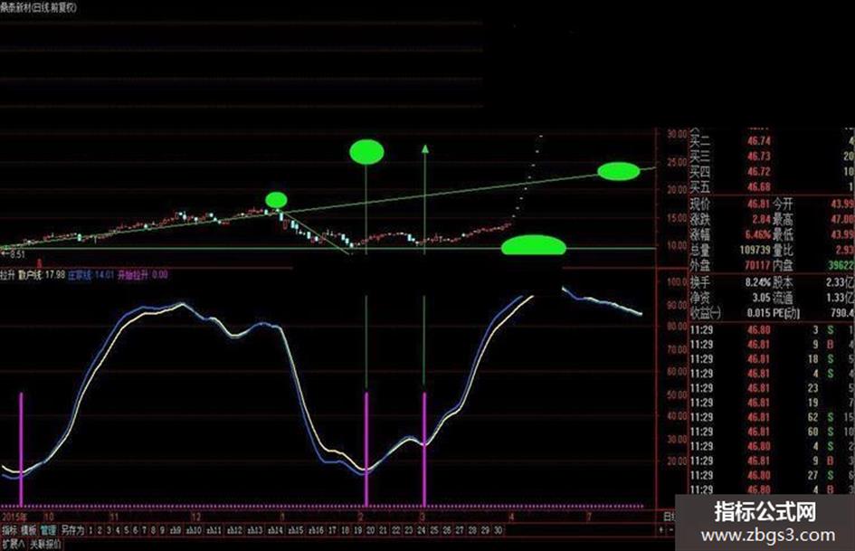Image resolution: width=855 pixels, height=551 pixels.
Task: Click the 换手 turnover 8.24%
Action: [x=758, y=282]
